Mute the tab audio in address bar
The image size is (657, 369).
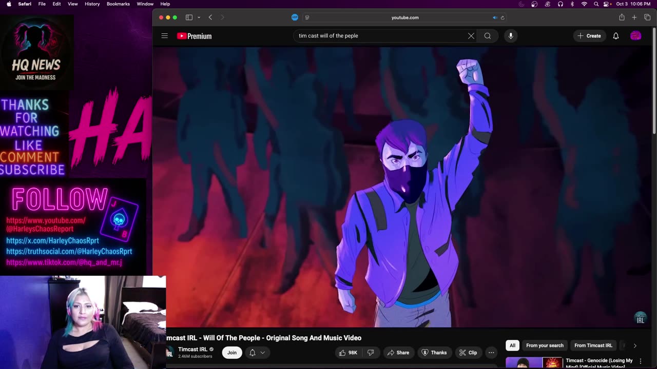[495, 17]
